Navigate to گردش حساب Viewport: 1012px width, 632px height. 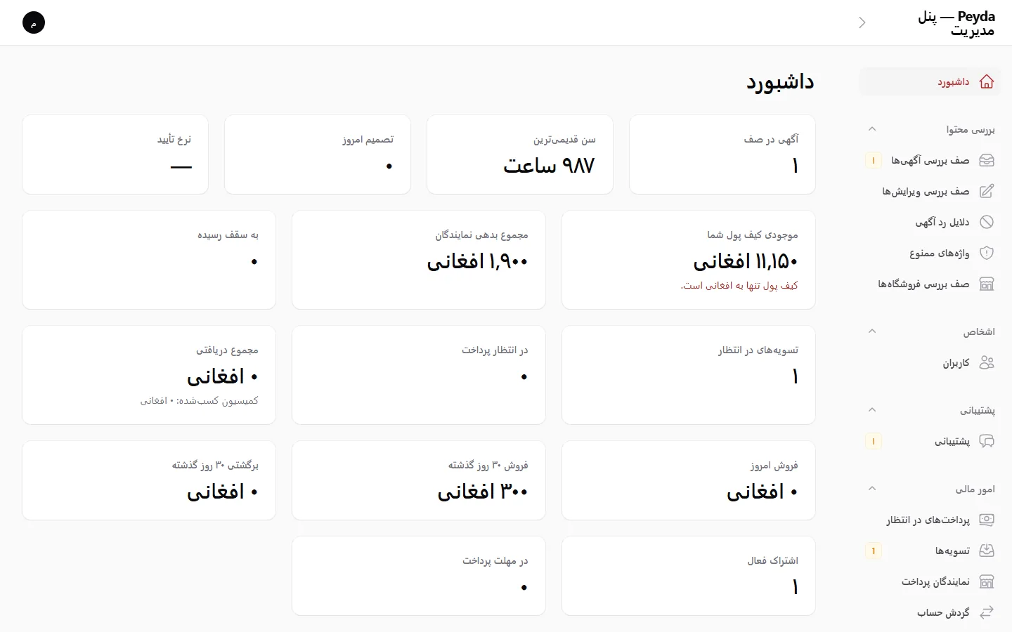(930, 613)
